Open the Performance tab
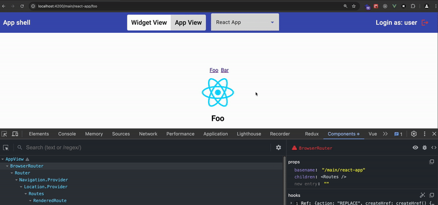 tap(181, 134)
